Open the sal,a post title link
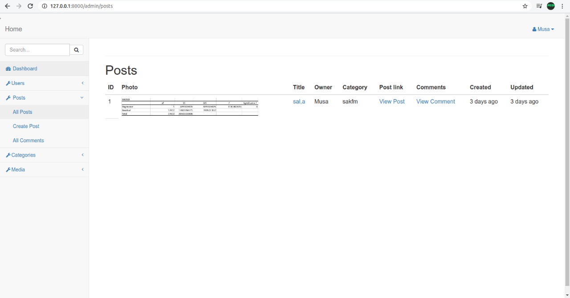Viewport: 570px width, 298px height. point(299,101)
